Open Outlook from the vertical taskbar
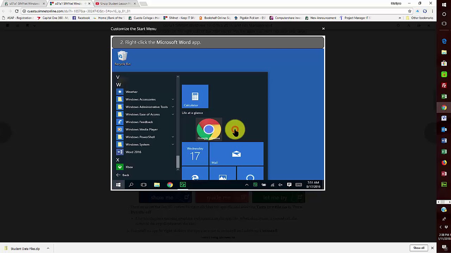 [444, 129]
